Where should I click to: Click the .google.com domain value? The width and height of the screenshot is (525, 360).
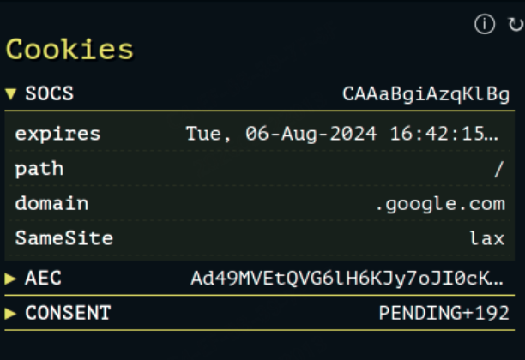click(440, 204)
